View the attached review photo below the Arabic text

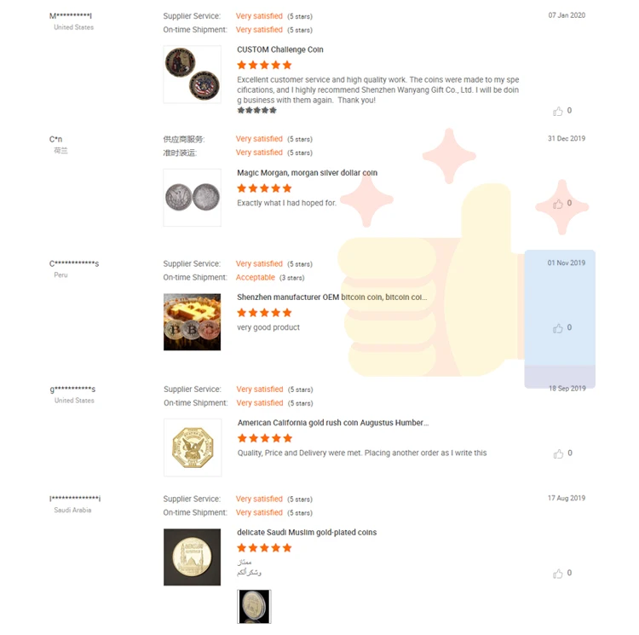pos(254,606)
